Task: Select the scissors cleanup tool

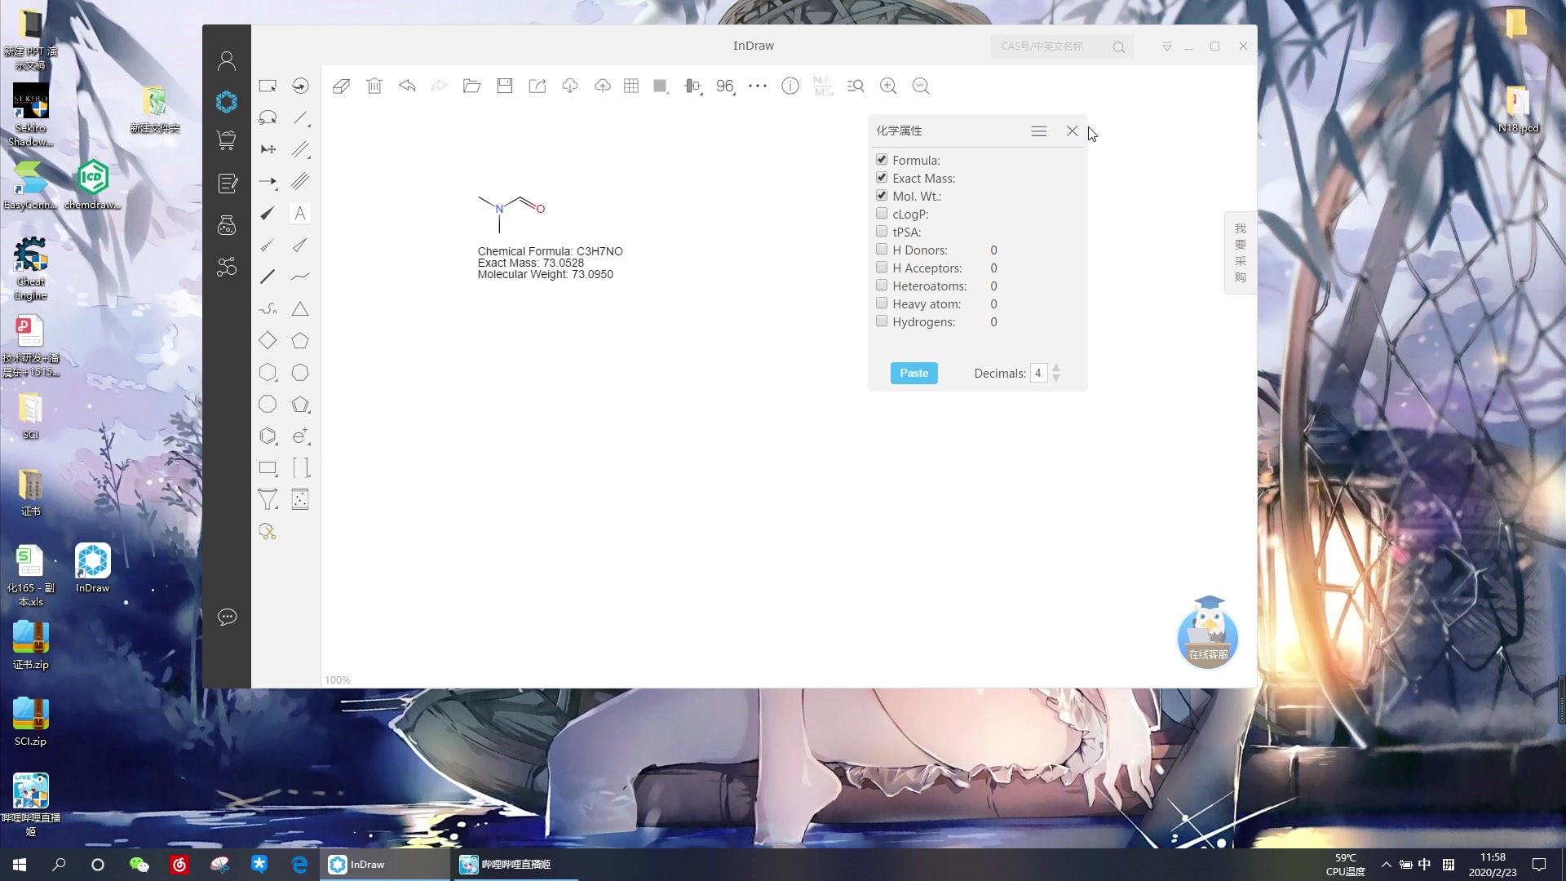Action: [268, 532]
